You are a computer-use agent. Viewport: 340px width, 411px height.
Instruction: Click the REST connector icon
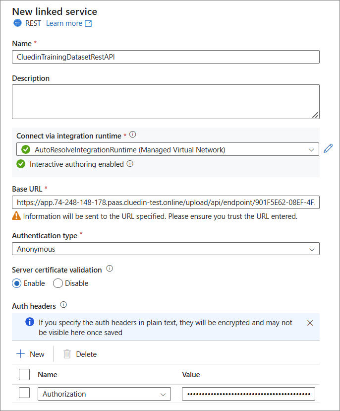coord(17,23)
